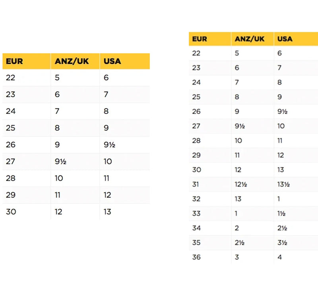318x296 pixels.
Task: Click USA size 4 in the EUR 36 row
Action: [x=280, y=257]
